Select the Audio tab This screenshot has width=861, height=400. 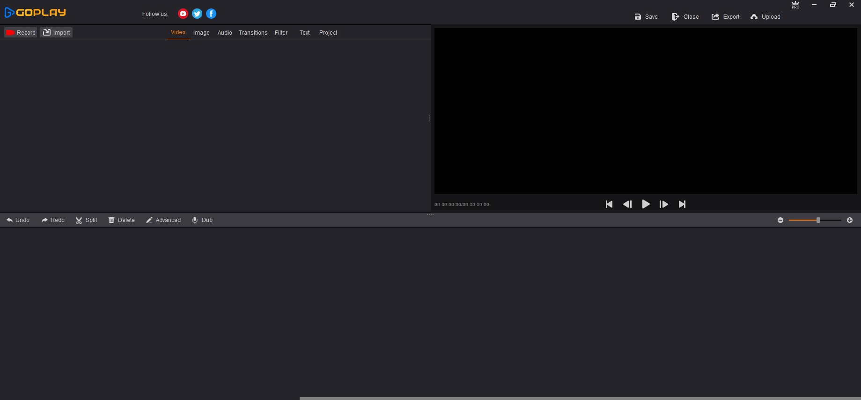point(225,33)
